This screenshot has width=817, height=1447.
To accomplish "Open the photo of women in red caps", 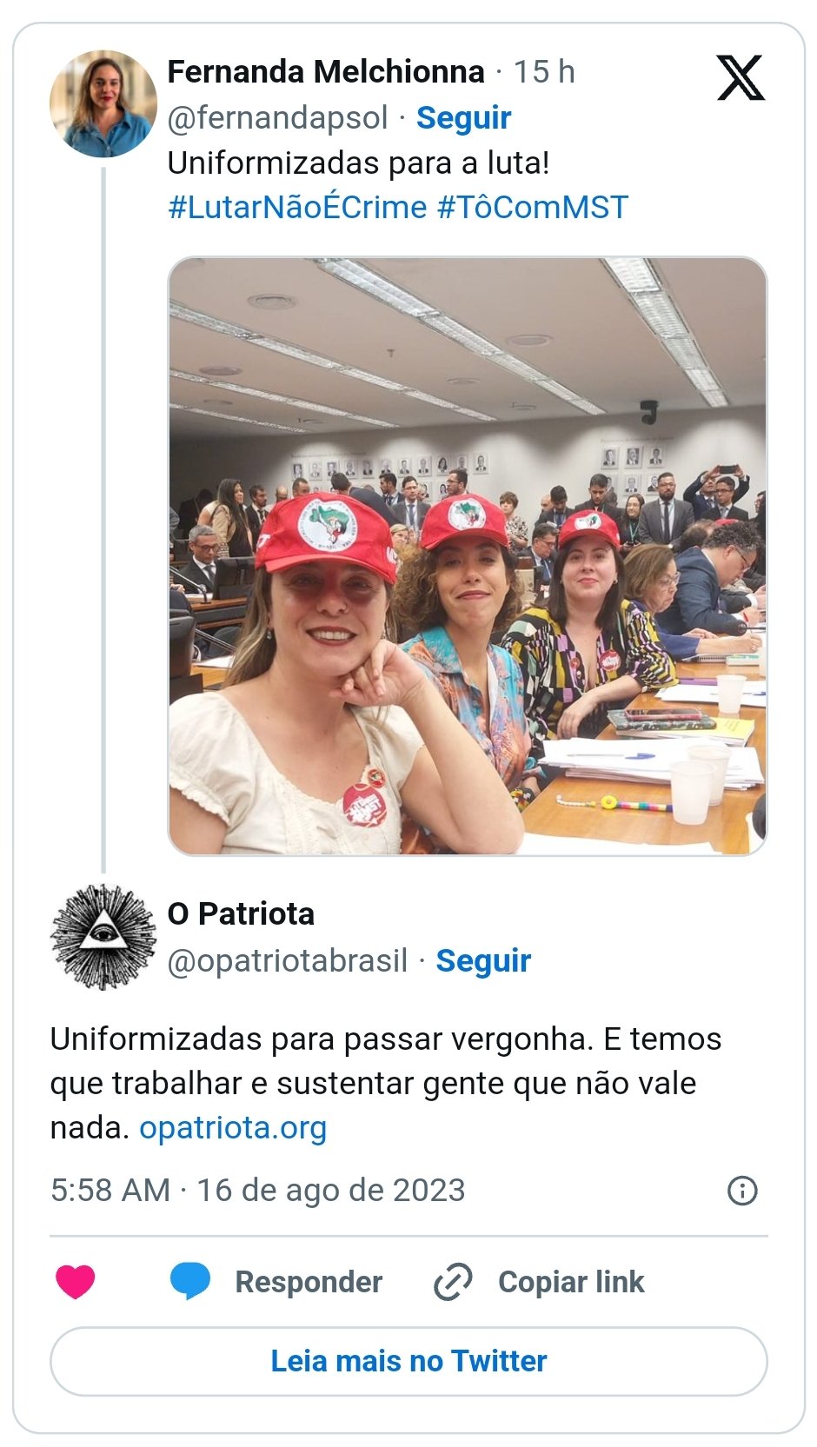I will coord(468,556).
